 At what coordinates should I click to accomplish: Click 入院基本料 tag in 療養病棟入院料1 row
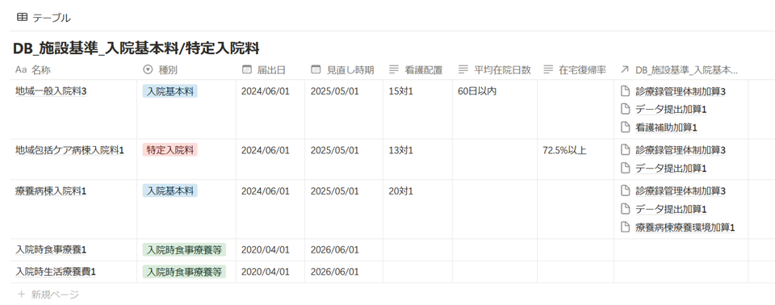coord(170,190)
